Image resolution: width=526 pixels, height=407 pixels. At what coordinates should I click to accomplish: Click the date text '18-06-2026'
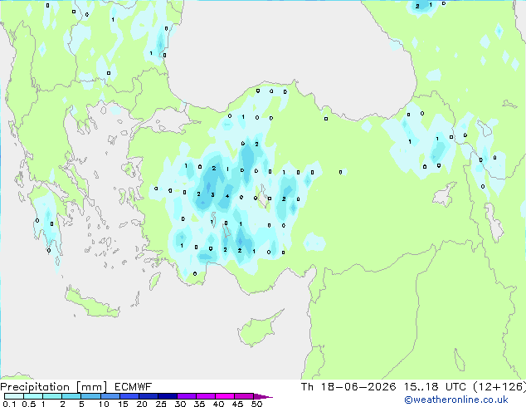click(358, 387)
